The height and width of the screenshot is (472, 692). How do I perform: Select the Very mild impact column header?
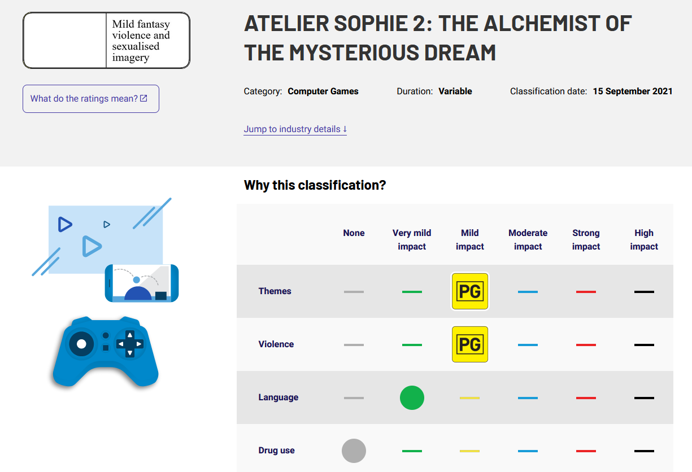412,239
